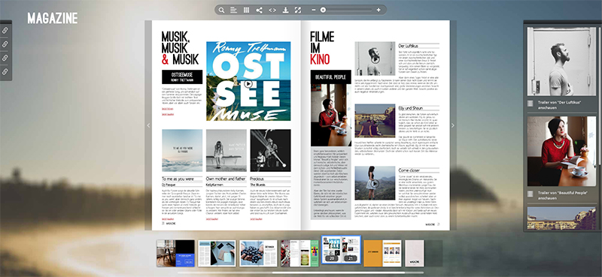Click the Ostseemuse album cover image
Image resolution: width=602 pixels, height=277 pixels.
click(x=248, y=81)
